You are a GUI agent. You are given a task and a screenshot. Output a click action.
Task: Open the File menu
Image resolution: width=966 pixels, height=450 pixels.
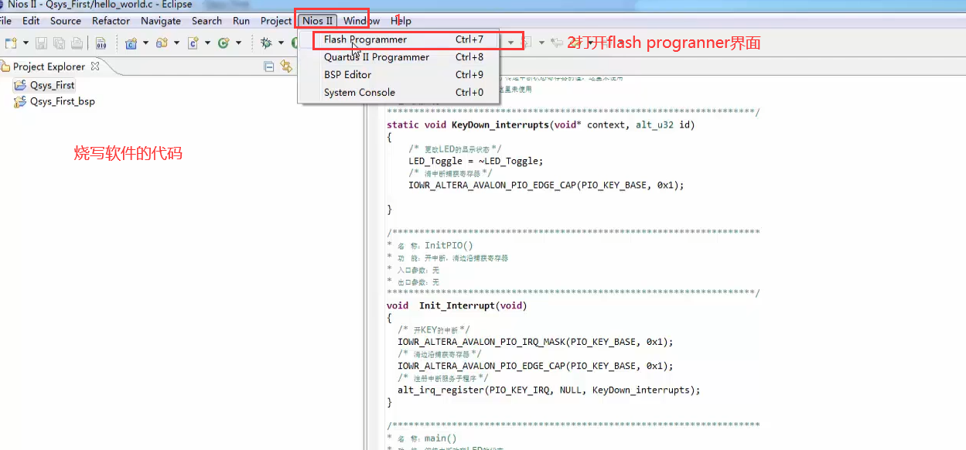tap(5, 21)
